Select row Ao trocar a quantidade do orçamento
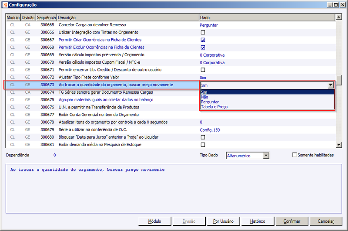 click(103, 85)
